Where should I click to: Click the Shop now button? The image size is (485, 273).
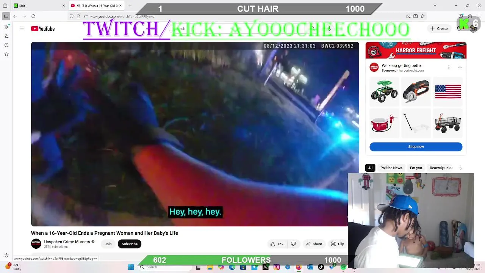(416, 147)
